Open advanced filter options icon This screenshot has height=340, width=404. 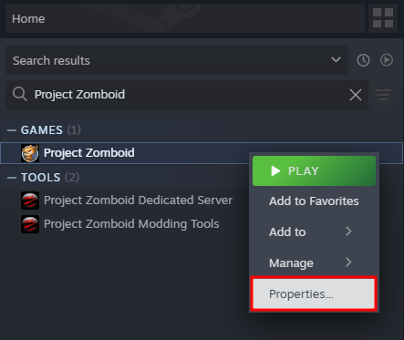pos(383,95)
